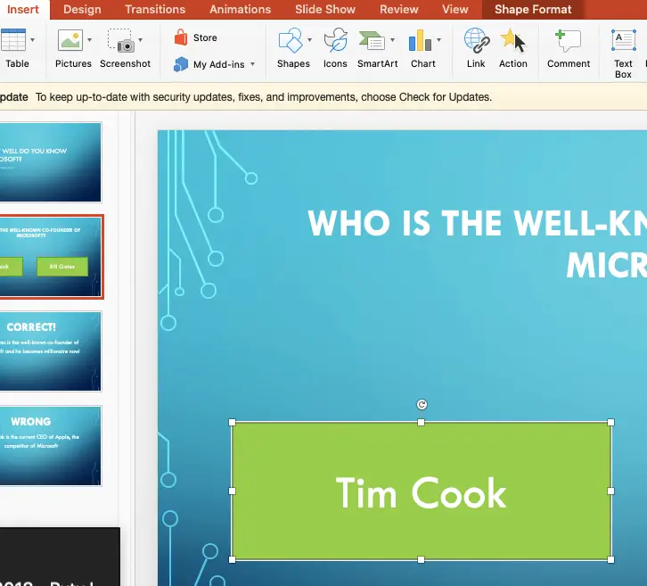Open the Table dropdown arrow

tap(33, 40)
